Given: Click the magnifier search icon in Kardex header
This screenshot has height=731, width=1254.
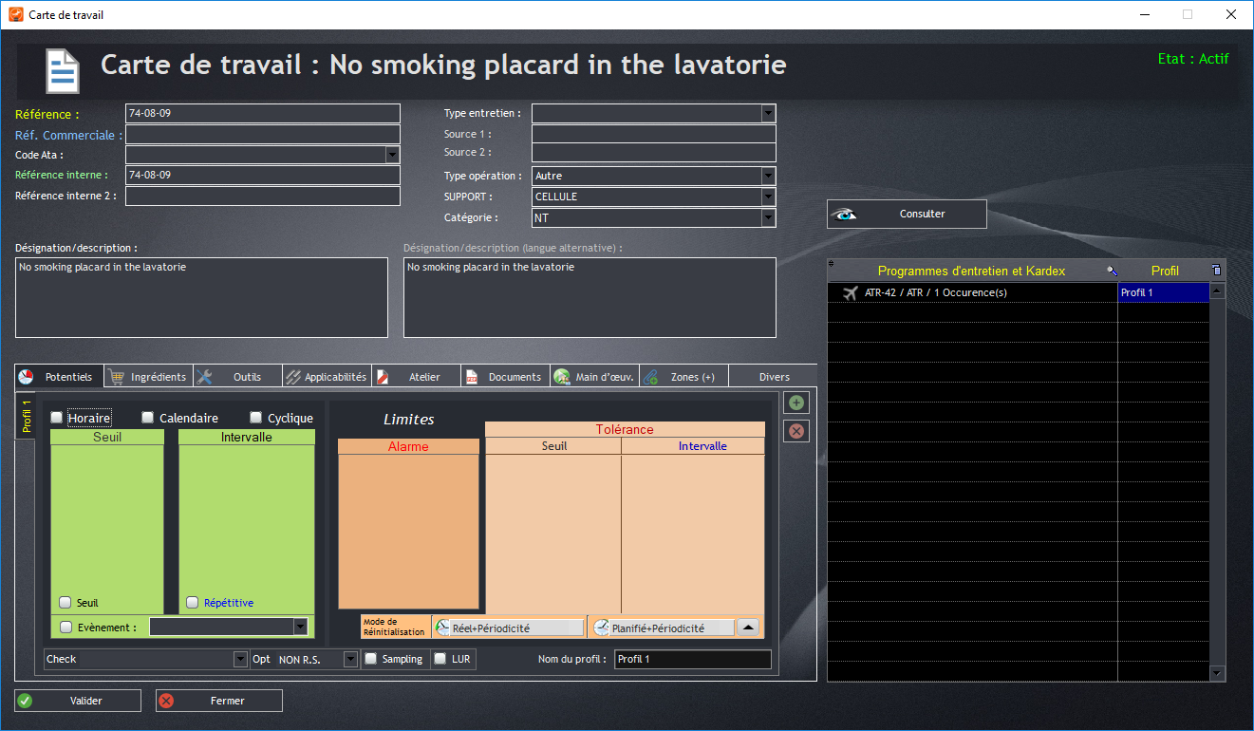Looking at the screenshot, I should click(1112, 271).
